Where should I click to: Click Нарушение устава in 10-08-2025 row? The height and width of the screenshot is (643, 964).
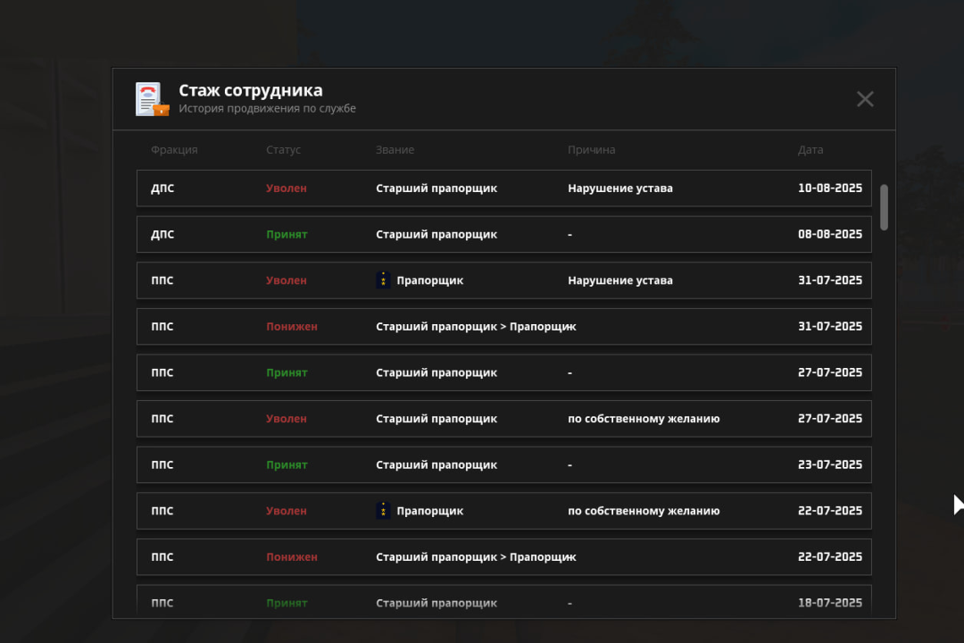point(620,188)
